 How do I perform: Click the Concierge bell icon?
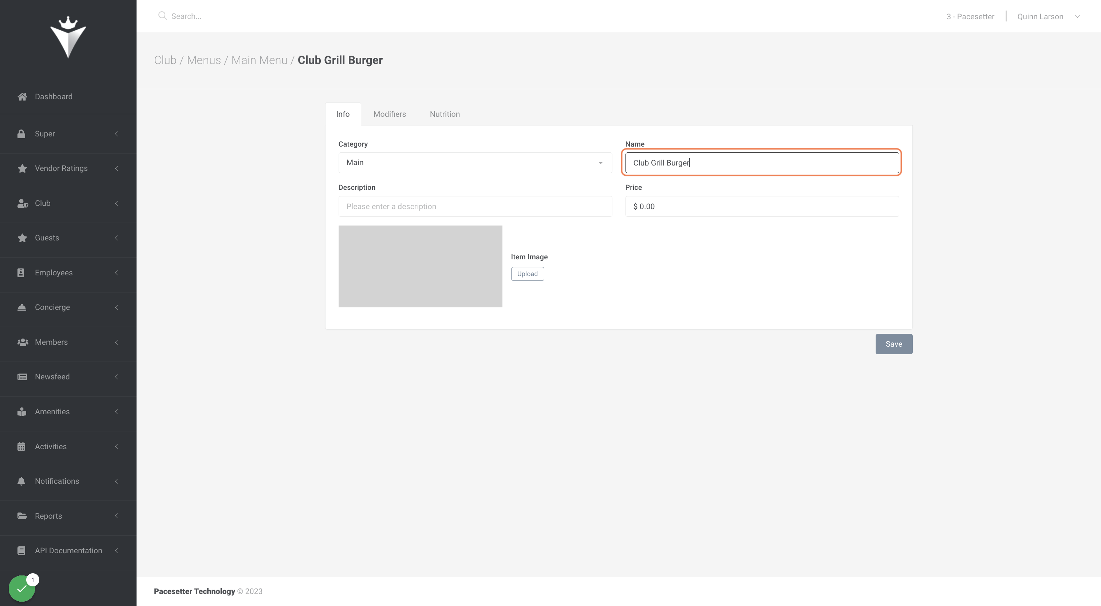[21, 307]
